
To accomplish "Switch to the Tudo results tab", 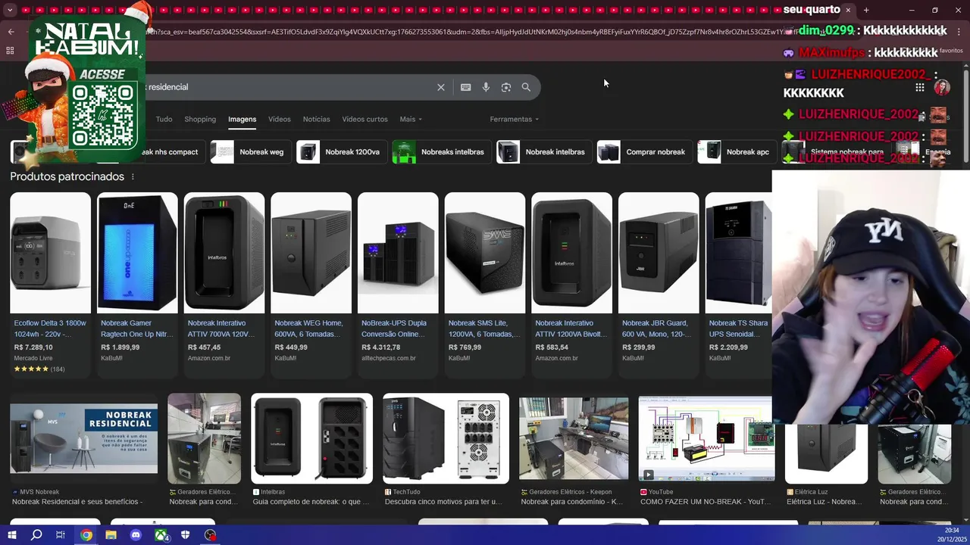I will pos(164,119).
